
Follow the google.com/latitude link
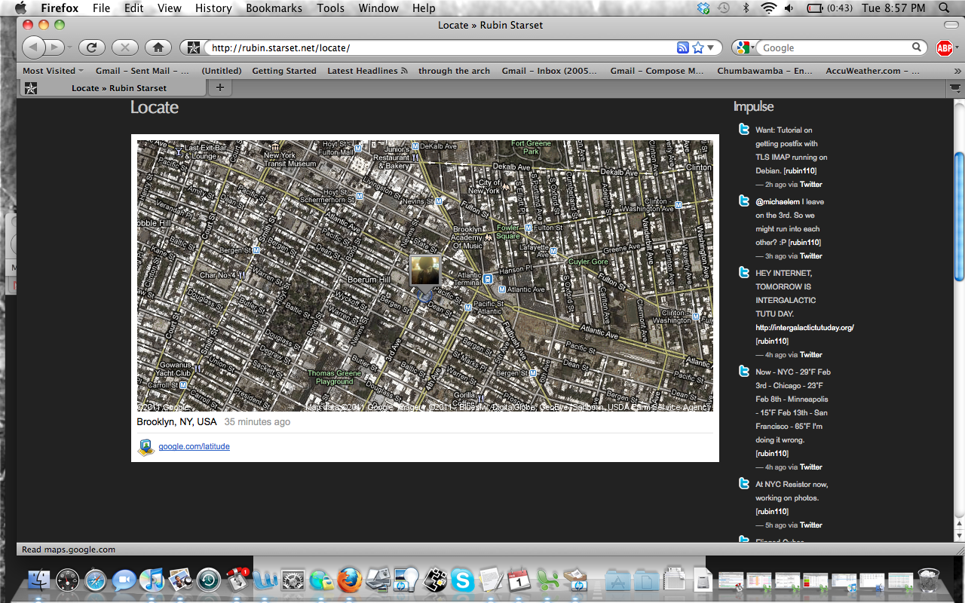coord(194,447)
